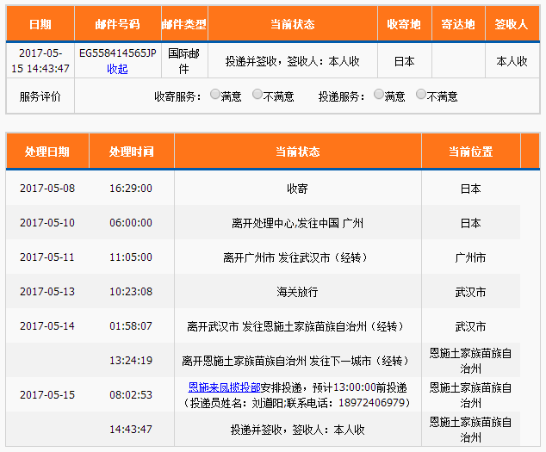Click the 收寄服务 label
The height and width of the screenshot is (452, 546).
tap(178, 96)
